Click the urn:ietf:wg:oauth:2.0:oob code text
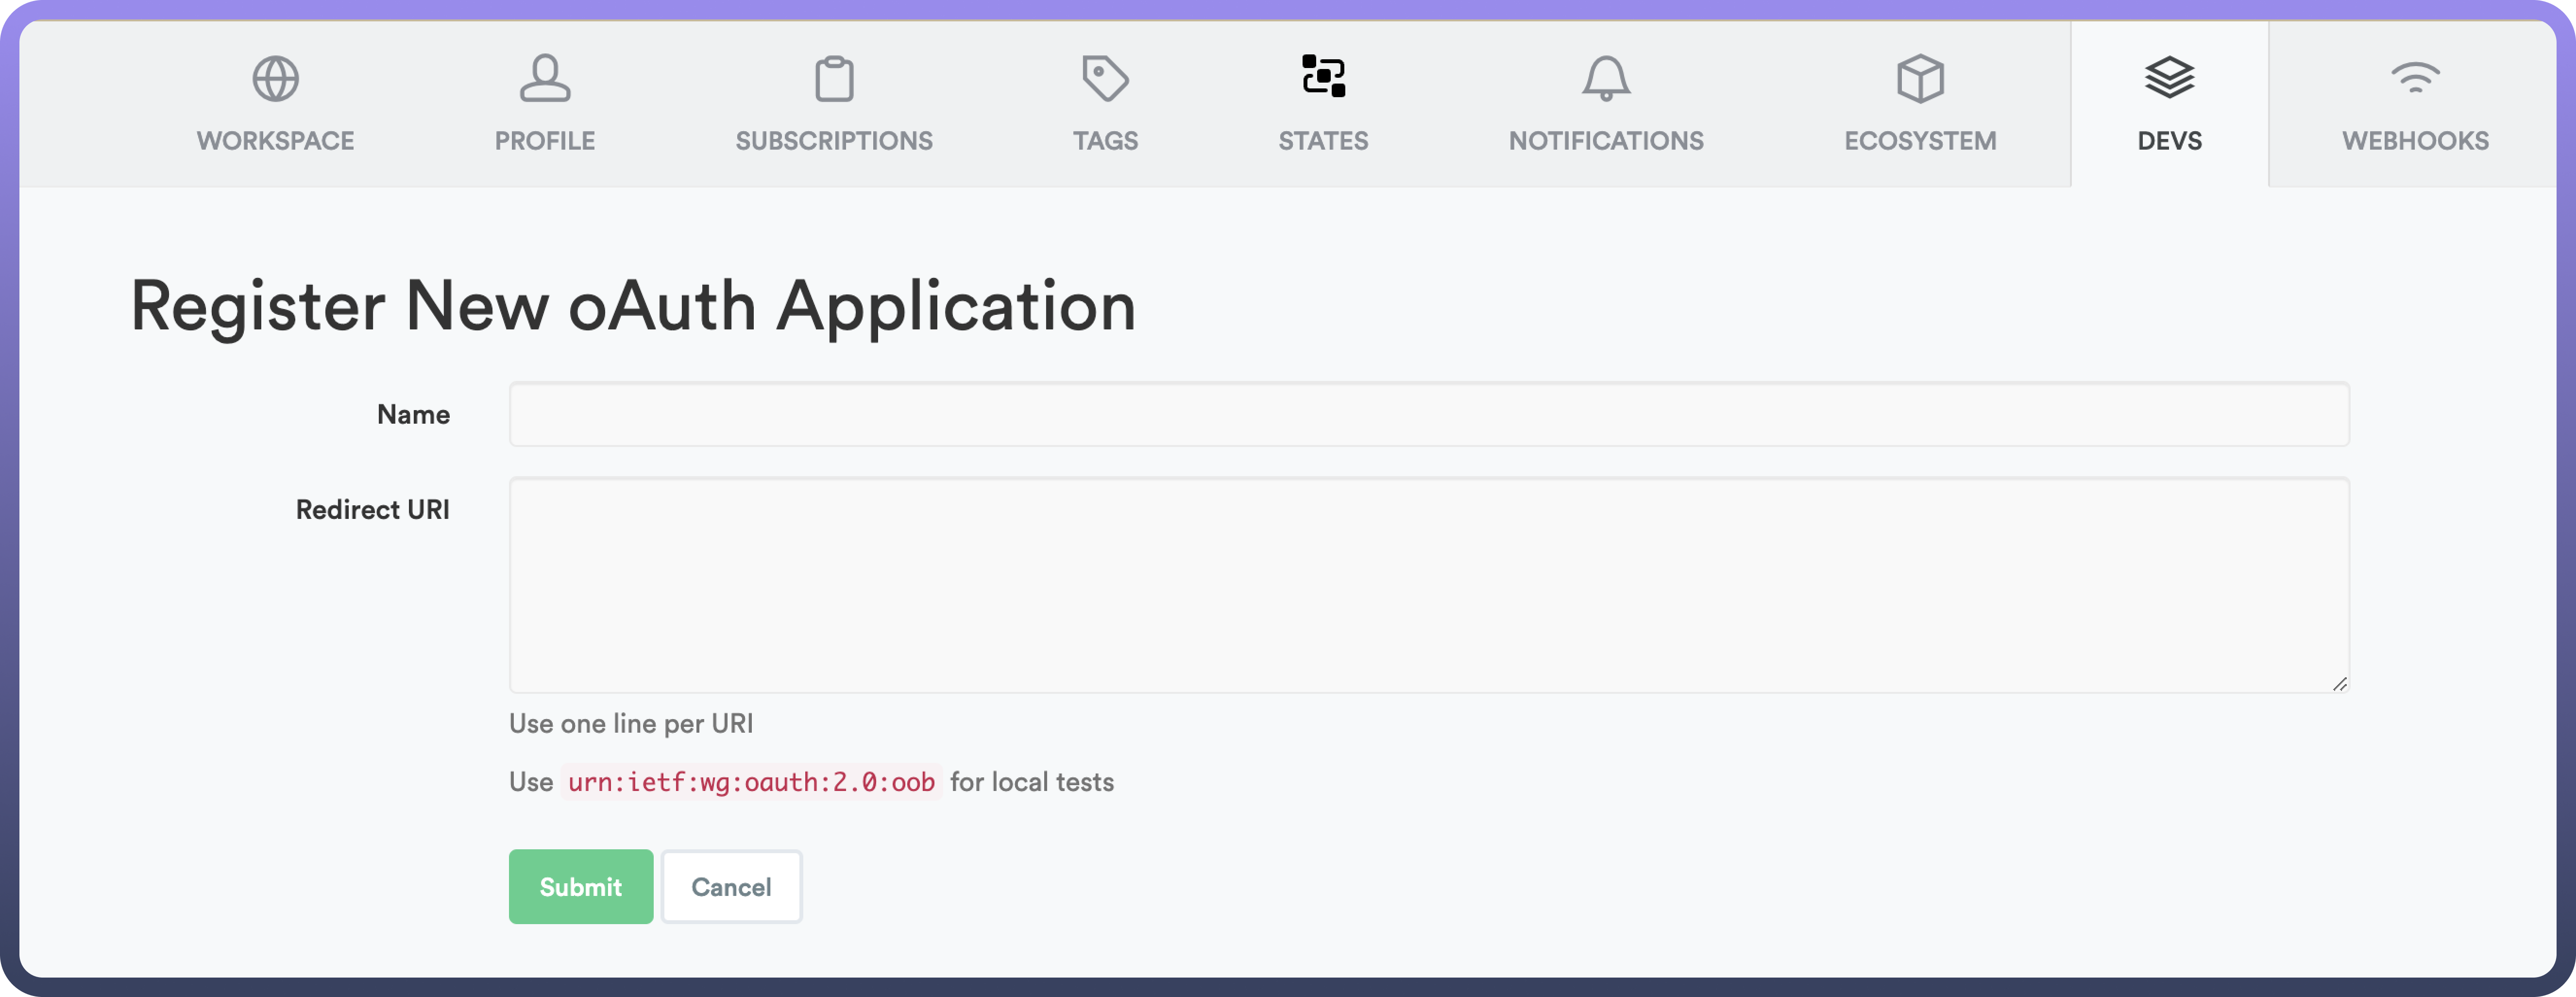2576x997 pixels. pyautogui.click(x=751, y=782)
